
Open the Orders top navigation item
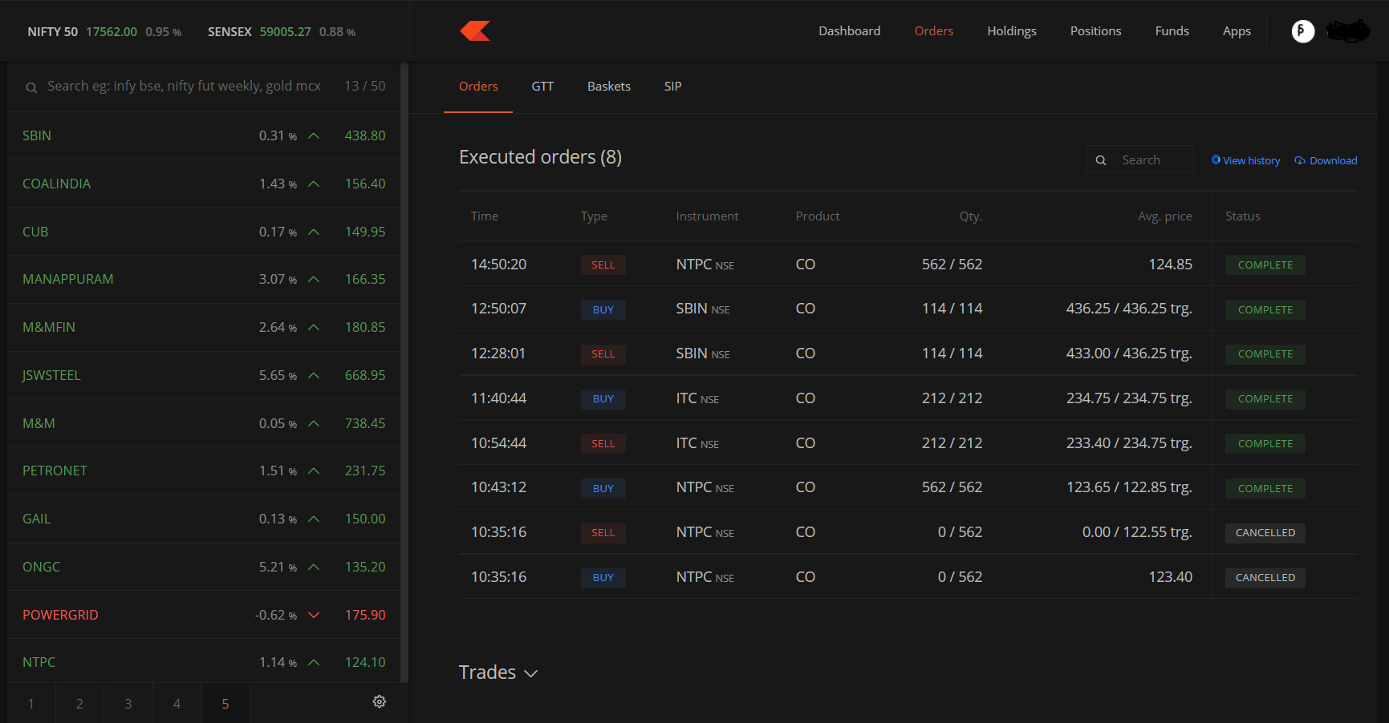click(x=934, y=31)
